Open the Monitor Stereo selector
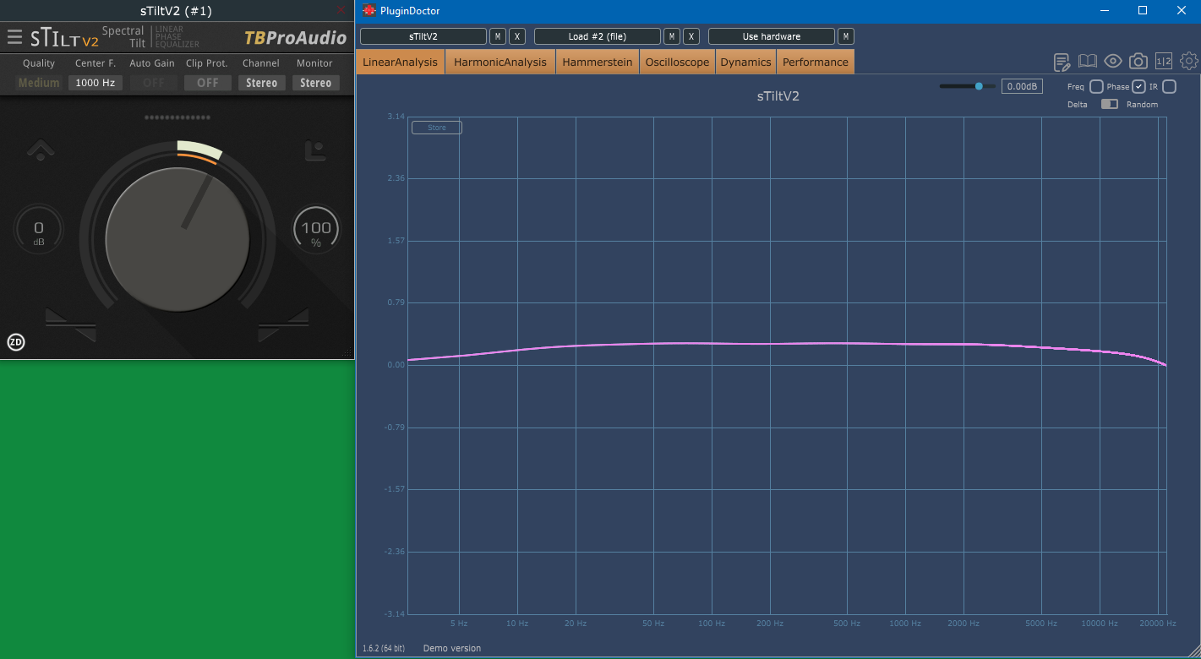Image resolution: width=1201 pixels, height=659 pixels. coord(315,83)
